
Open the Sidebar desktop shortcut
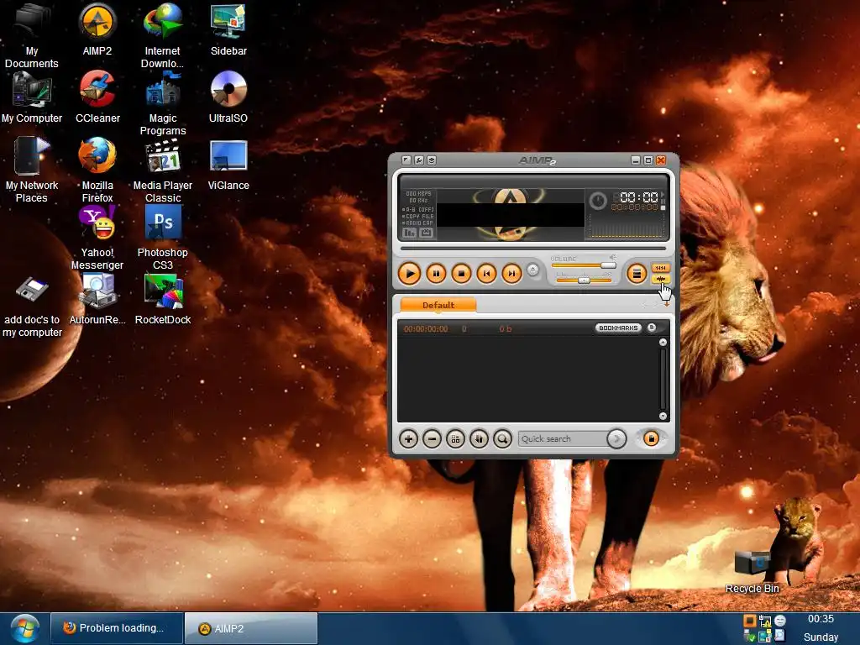[228, 30]
